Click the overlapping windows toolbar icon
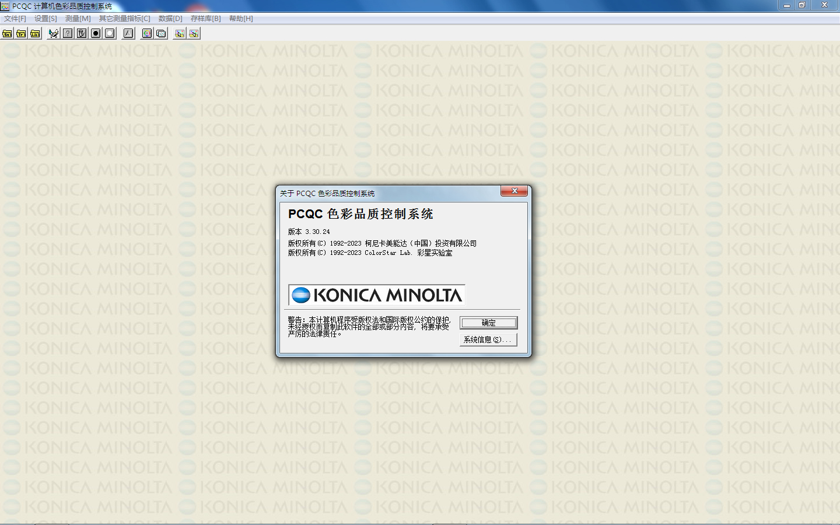Screen dimensions: 840x525 coord(161,33)
